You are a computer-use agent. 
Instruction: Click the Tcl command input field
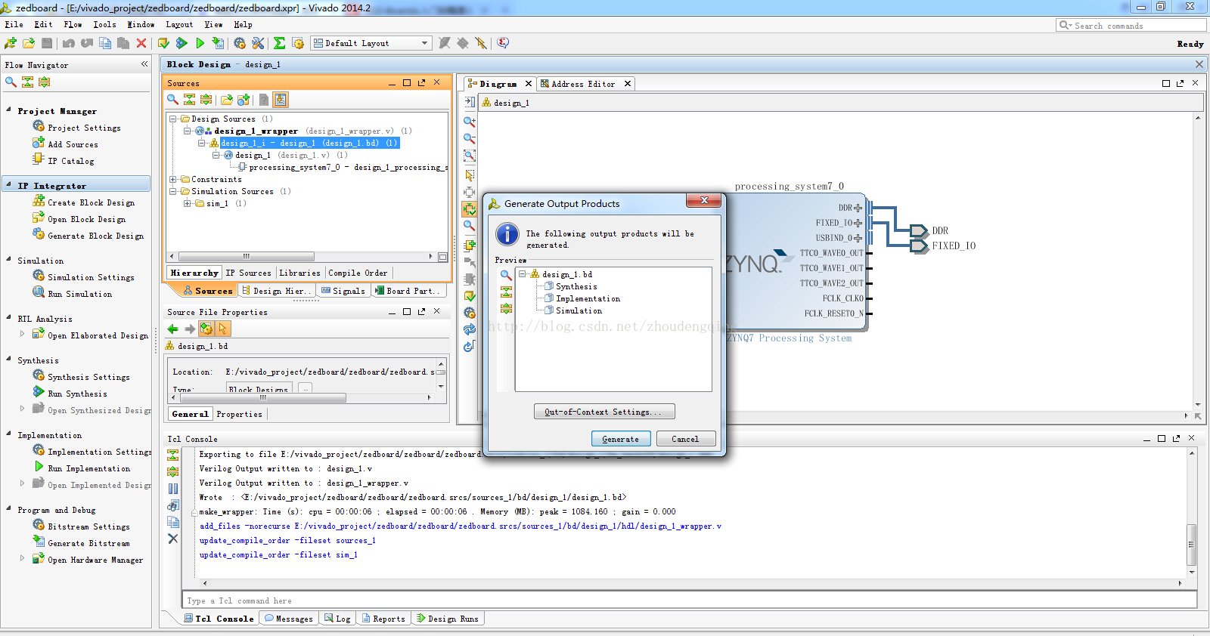[x=690, y=600]
